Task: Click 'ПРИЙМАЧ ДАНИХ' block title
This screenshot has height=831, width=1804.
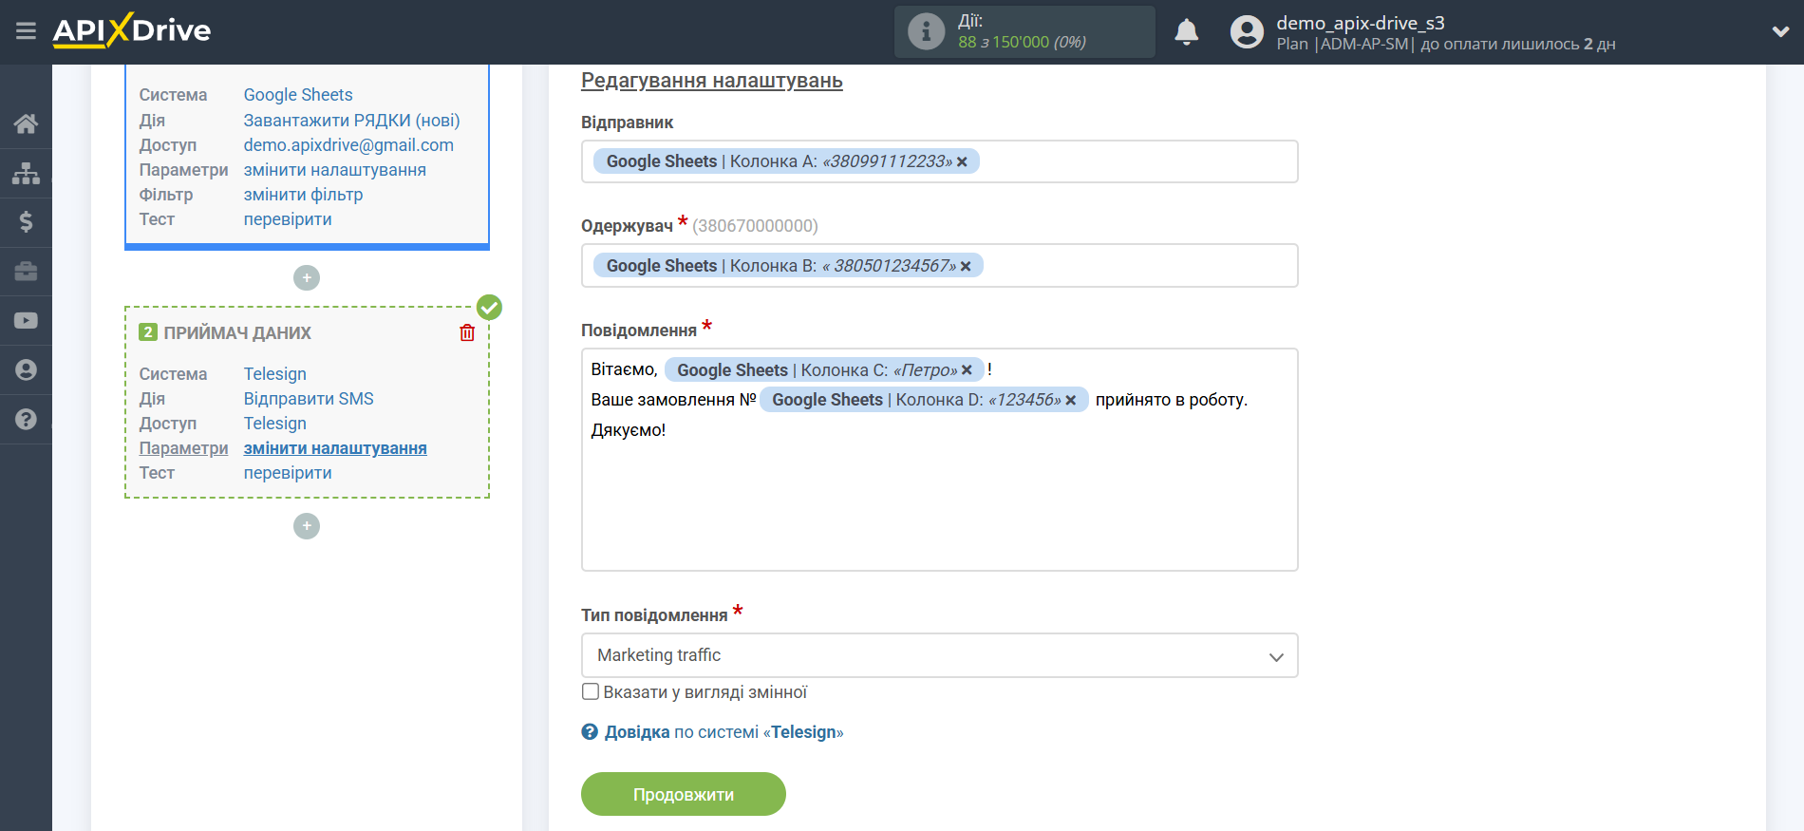Action: [237, 333]
